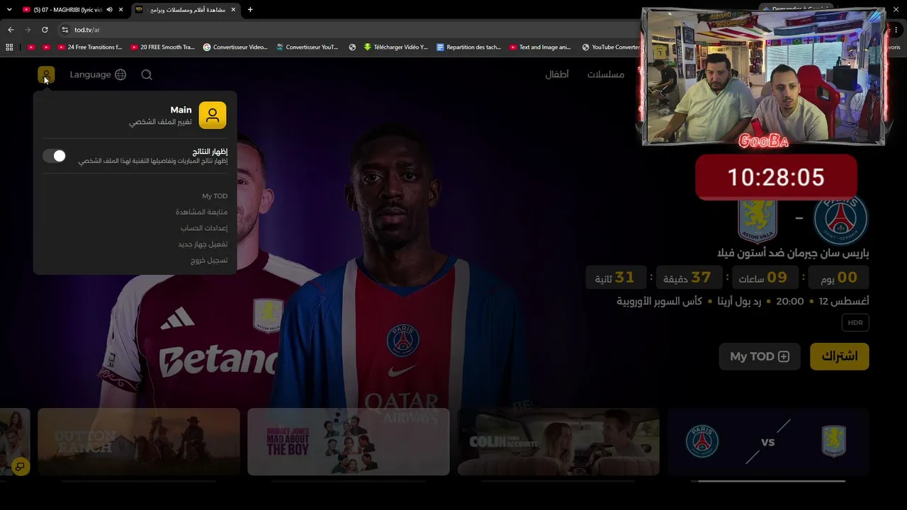
Task: Click the كأس السوبر الأوروبية competition text
Action: coord(660,301)
